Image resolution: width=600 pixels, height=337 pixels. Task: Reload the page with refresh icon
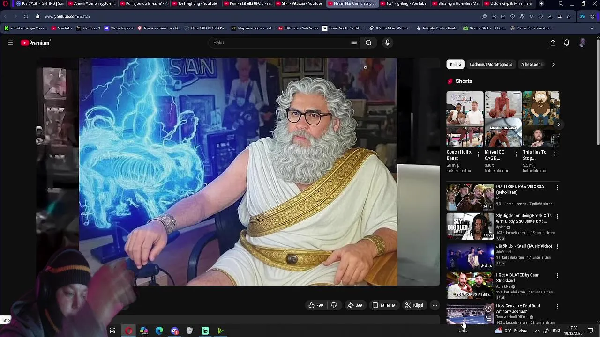pyautogui.click(x=26, y=16)
